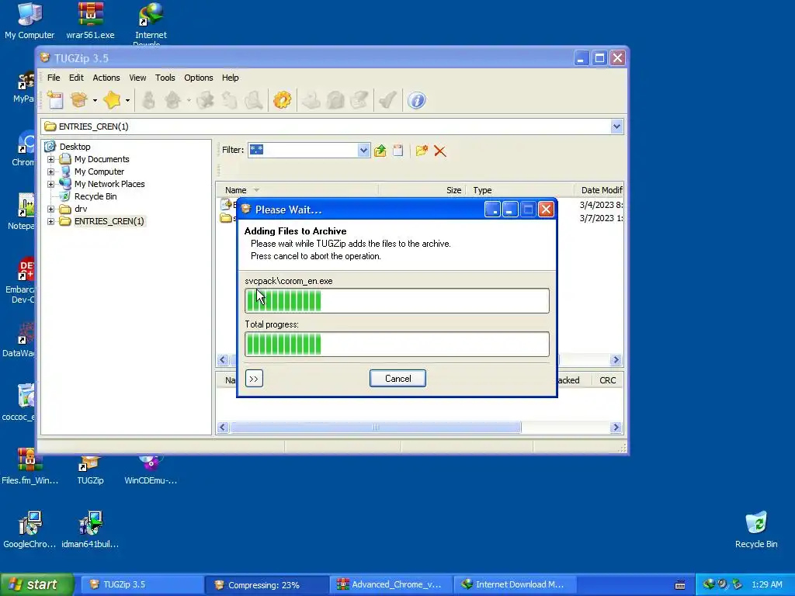Click archive pane horizontal scrollbar thumb
The height and width of the screenshot is (596, 795).
(376, 428)
